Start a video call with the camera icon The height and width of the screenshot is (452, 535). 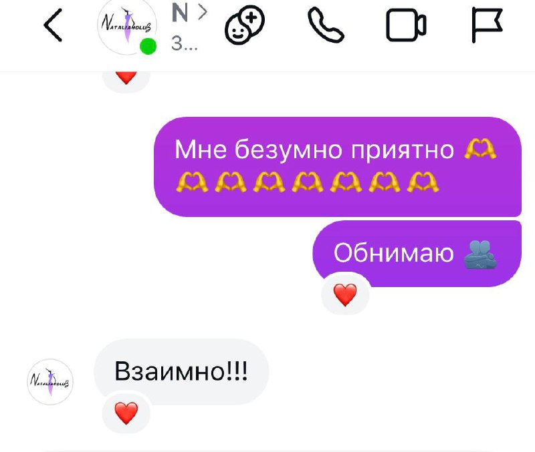pyautogui.click(x=406, y=25)
